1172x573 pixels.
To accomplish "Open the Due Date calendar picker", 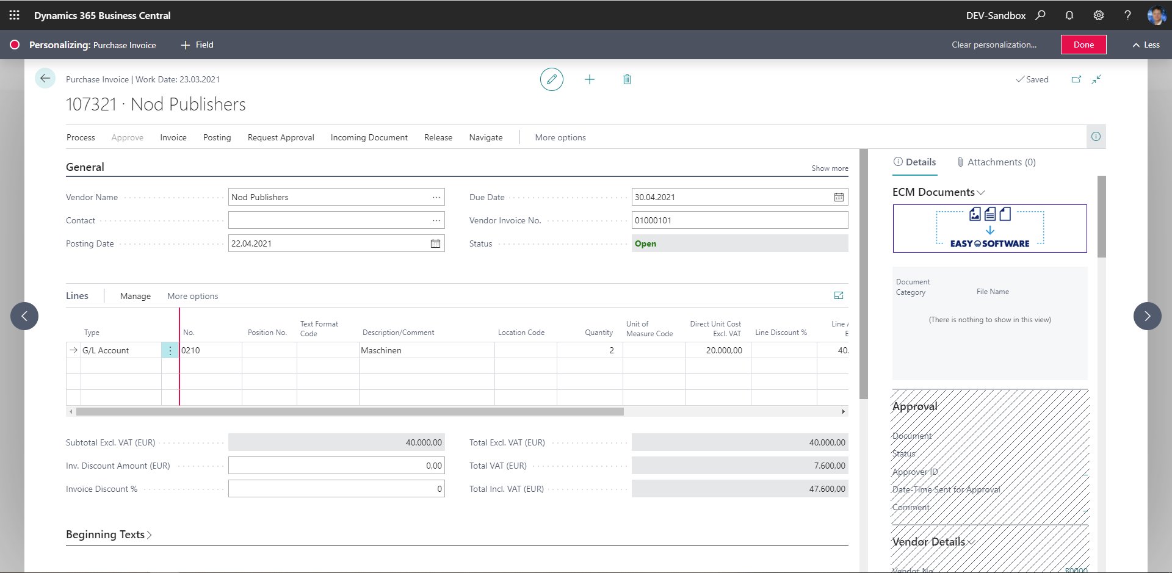I will point(839,197).
